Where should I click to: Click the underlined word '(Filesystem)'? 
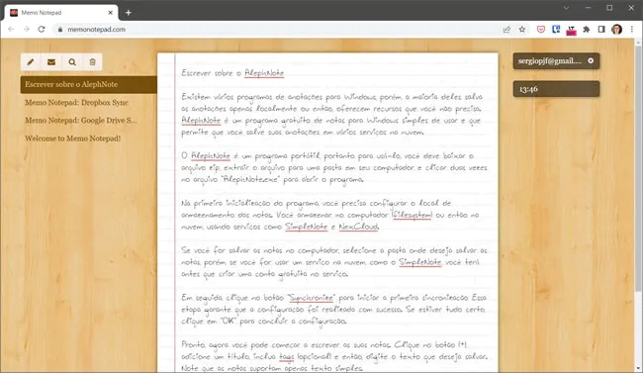413,215
